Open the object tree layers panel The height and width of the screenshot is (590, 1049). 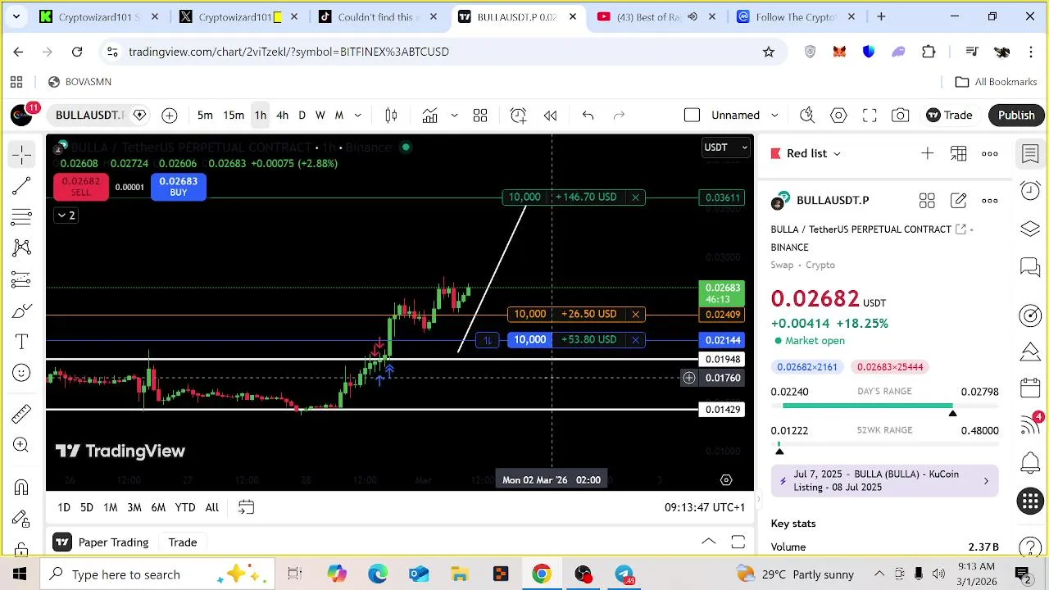pos(1030,229)
